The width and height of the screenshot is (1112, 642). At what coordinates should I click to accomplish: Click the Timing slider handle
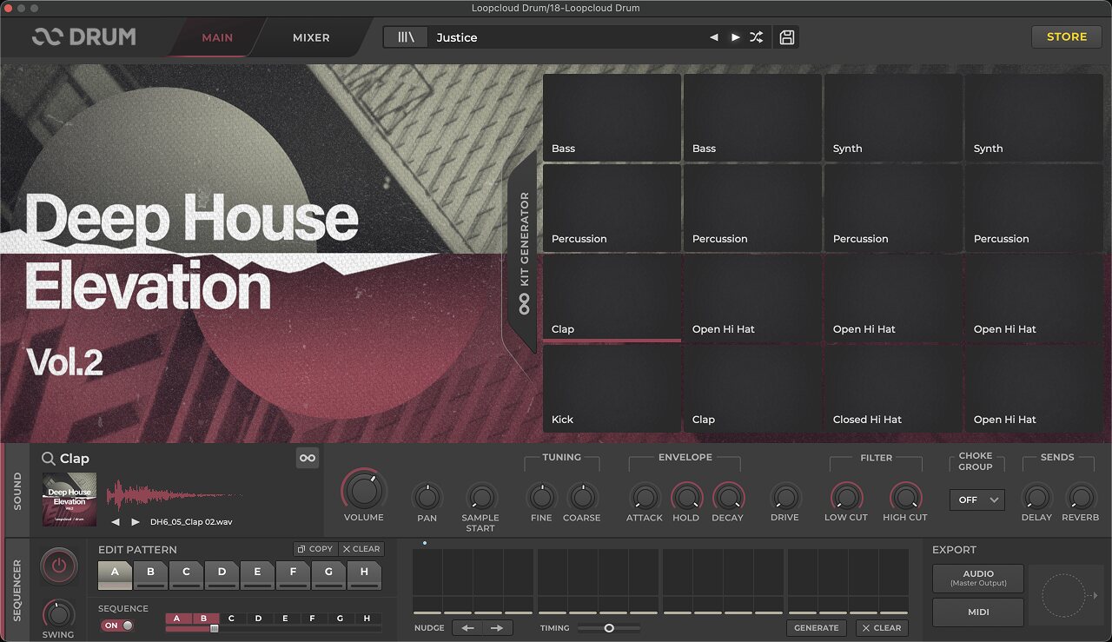[x=609, y=627]
